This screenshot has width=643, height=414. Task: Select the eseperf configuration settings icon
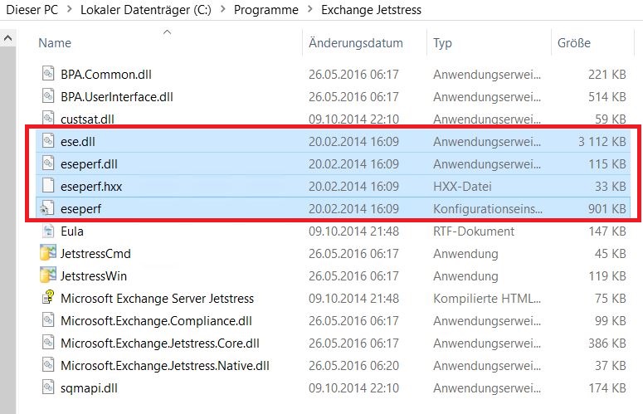pyautogui.click(x=47, y=208)
